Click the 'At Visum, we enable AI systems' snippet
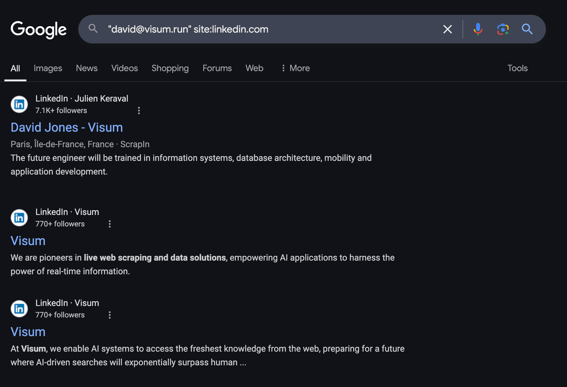The height and width of the screenshot is (387, 567). coord(207,356)
